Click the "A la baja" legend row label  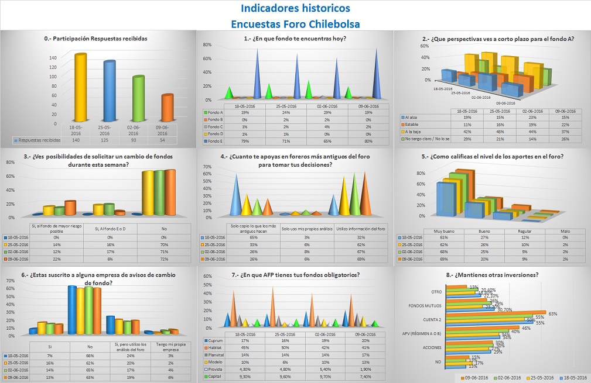click(x=413, y=132)
